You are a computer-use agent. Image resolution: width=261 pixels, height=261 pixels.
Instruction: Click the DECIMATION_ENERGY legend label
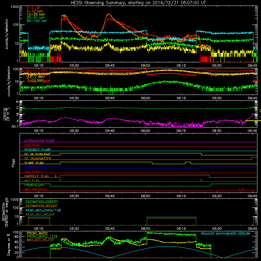pos(42,202)
